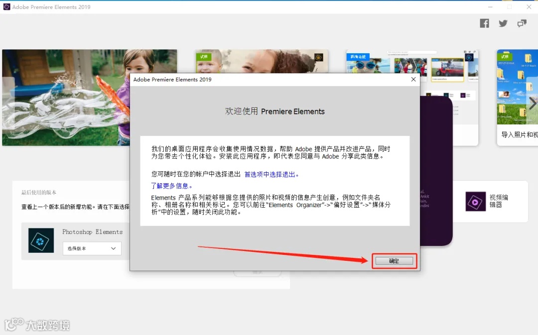Open the 首选项中选择退出 link
This screenshot has height=335, width=538.
[x=271, y=175]
